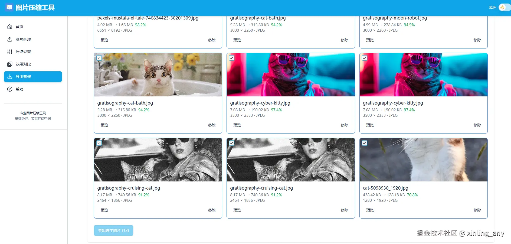The width and height of the screenshot is (511, 244).
Task: Click 预览 on the gratisography-moon-robot.jpg card
Action: coord(370,40)
